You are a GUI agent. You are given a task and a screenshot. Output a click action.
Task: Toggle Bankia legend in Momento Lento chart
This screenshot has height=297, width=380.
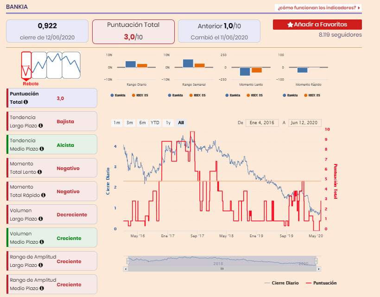[x=233, y=95]
